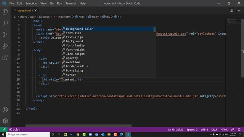Open Windows action center icon
The width and height of the screenshot is (244, 137).
(x=240, y=134)
